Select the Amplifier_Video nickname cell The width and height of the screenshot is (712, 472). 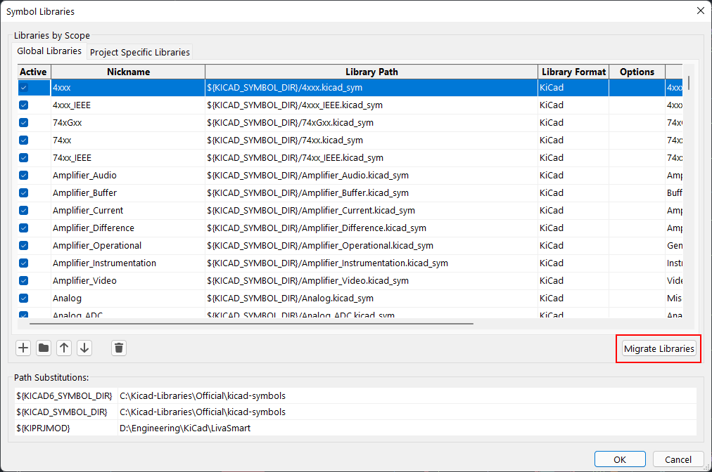pyautogui.click(x=128, y=281)
